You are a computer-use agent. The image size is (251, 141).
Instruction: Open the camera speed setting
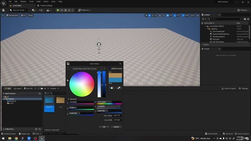(193, 15)
